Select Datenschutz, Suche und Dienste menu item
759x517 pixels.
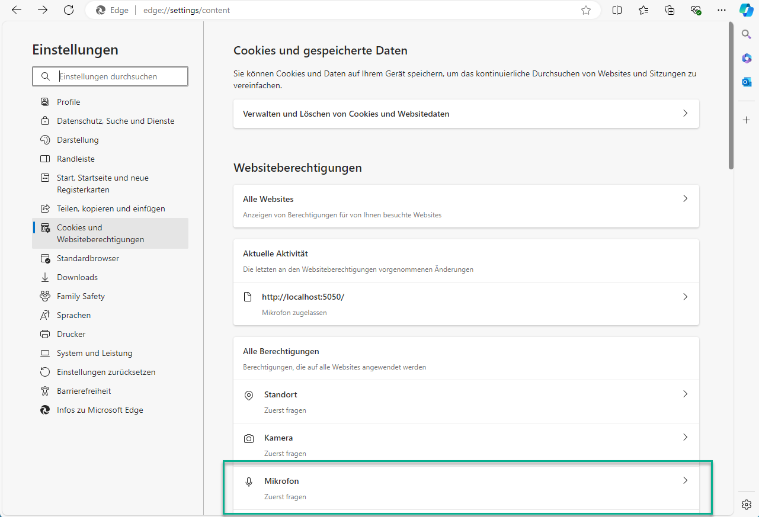pos(116,121)
